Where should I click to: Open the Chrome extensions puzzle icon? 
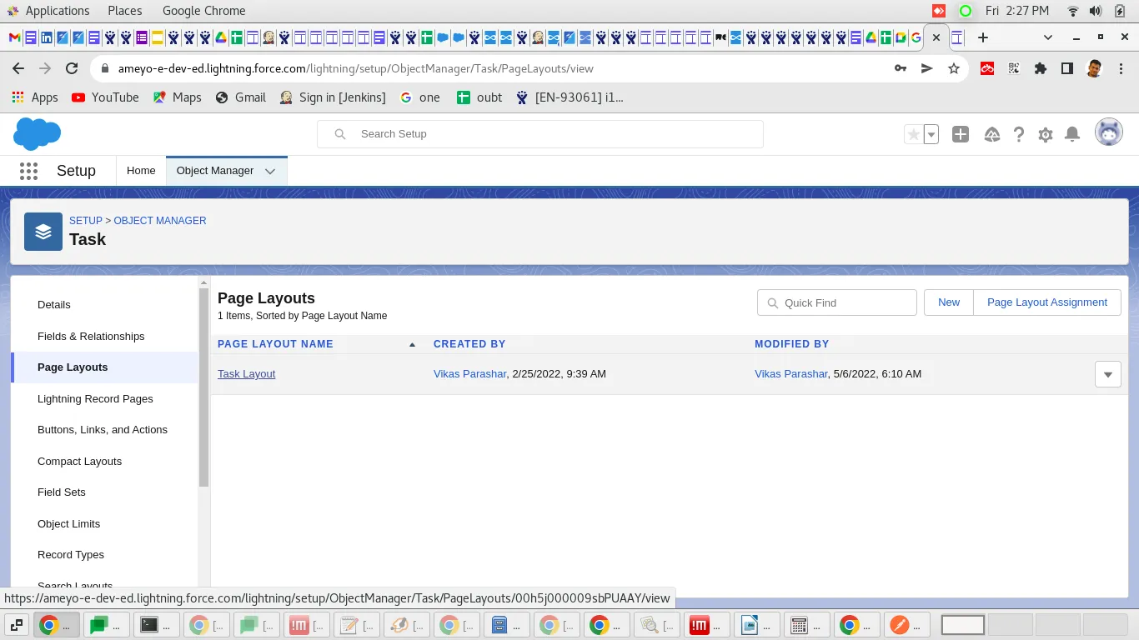click(1041, 68)
